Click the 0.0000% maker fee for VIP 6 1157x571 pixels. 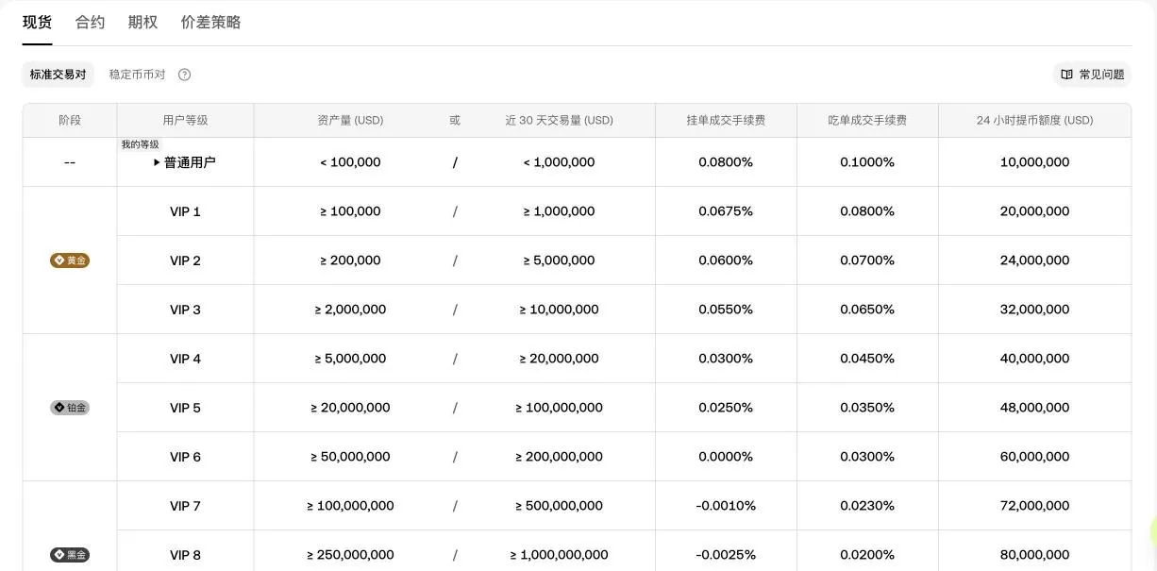[726, 457]
